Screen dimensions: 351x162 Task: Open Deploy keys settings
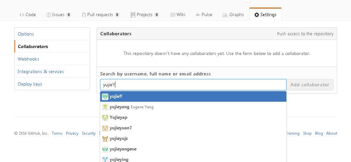52,84
